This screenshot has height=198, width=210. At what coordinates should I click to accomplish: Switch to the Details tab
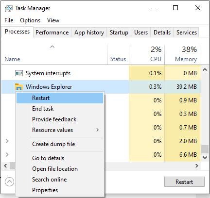click(x=162, y=33)
